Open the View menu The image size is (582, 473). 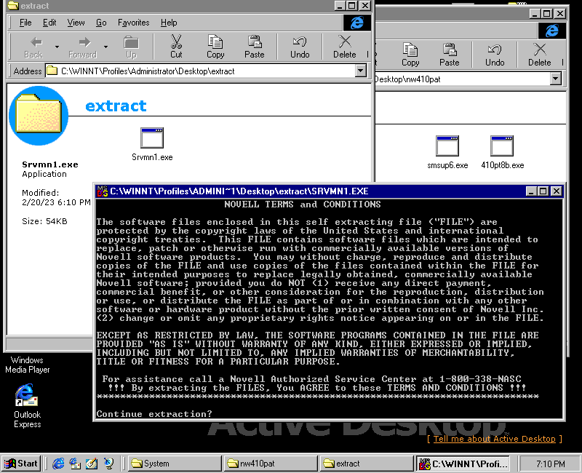(x=76, y=23)
